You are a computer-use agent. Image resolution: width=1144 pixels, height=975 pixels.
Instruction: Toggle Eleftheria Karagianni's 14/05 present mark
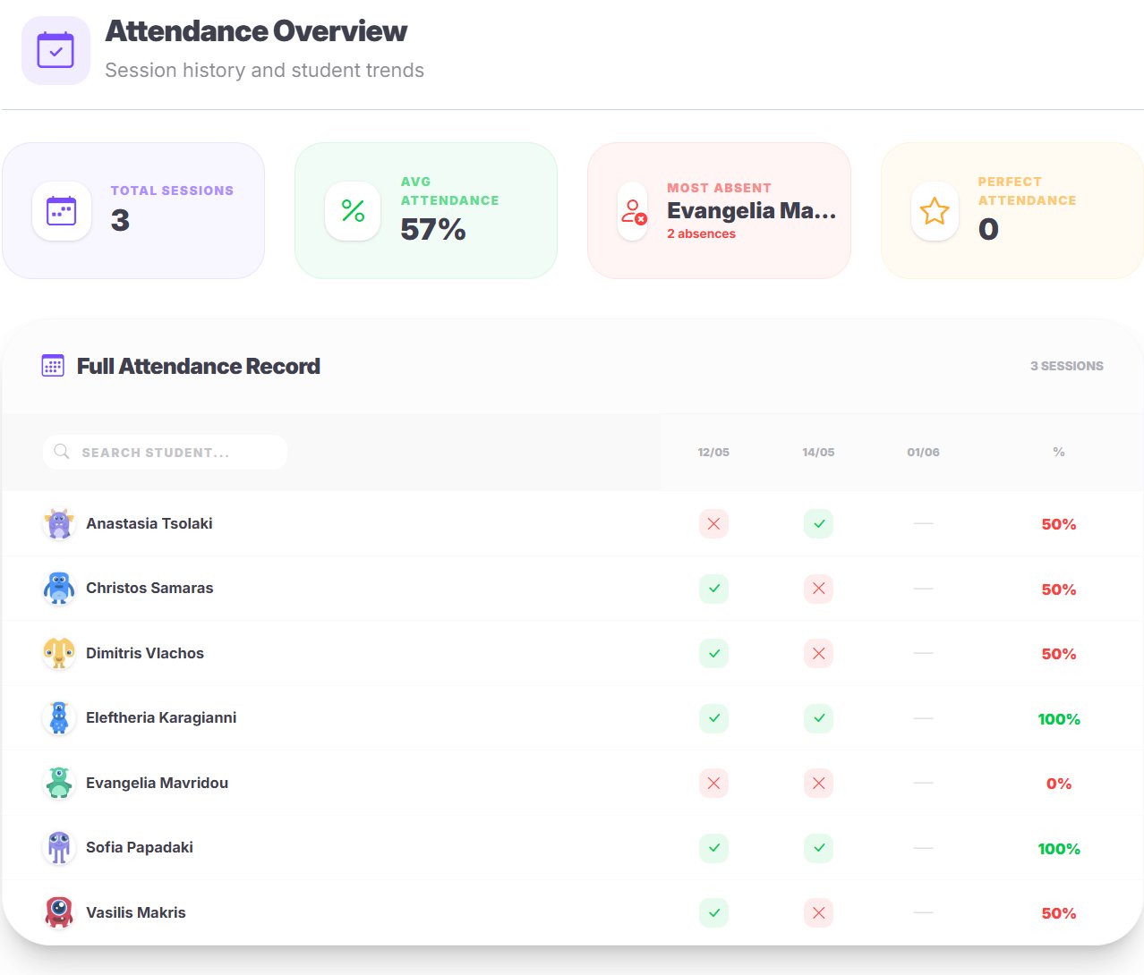[x=818, y=718]
